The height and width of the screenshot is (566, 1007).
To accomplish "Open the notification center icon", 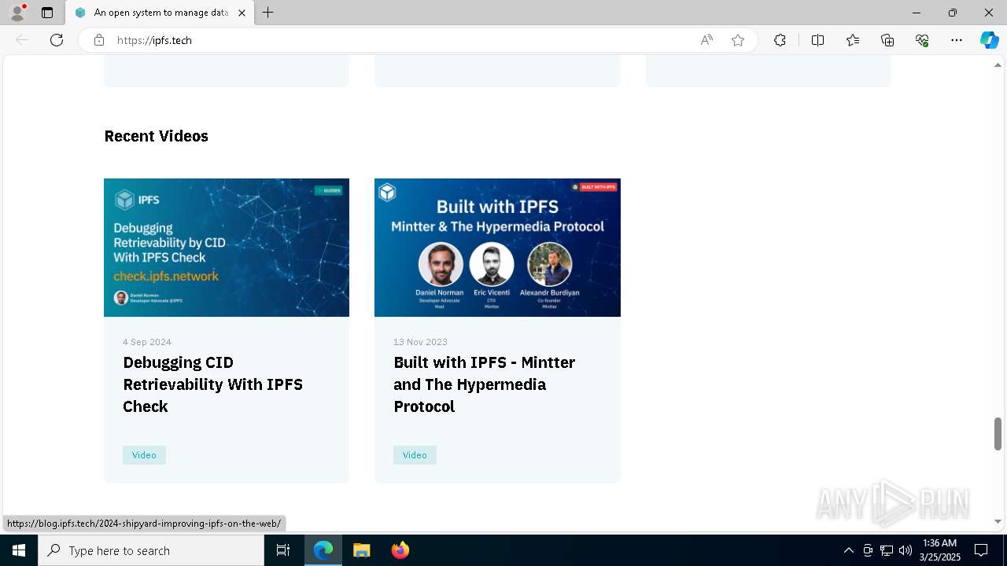I will tap(981, 550).
